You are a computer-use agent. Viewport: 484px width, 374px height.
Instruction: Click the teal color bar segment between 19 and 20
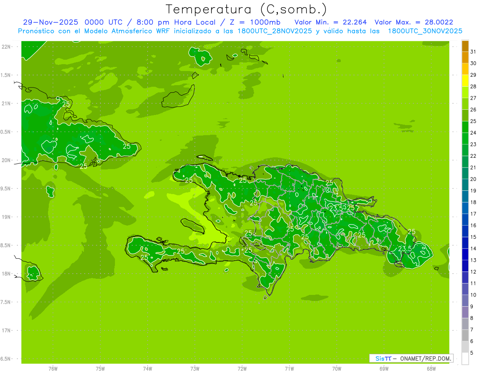point(465,185)
